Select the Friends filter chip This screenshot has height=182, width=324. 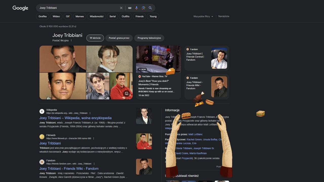click(139, 16)
